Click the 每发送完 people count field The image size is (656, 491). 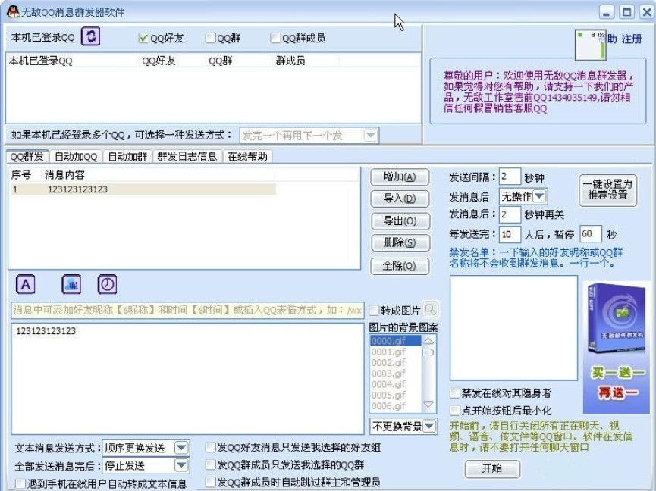point(510,234)
